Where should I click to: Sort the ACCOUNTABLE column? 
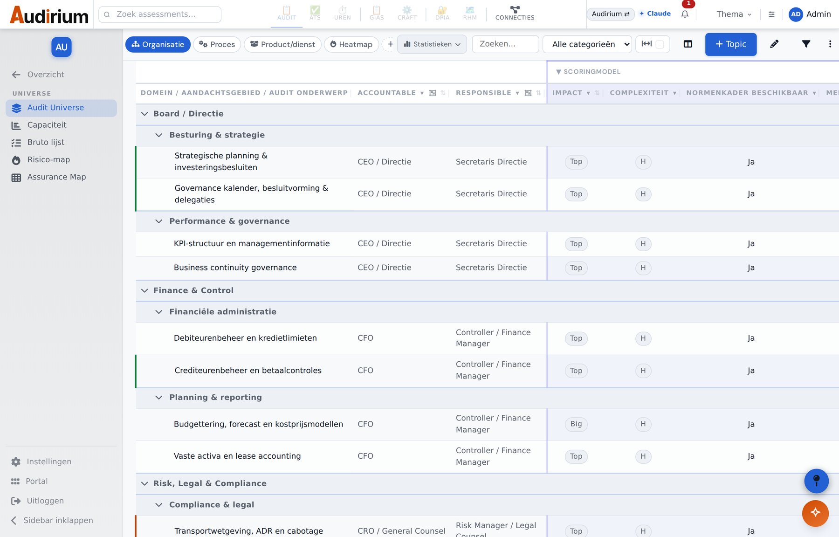pos(443,93)
